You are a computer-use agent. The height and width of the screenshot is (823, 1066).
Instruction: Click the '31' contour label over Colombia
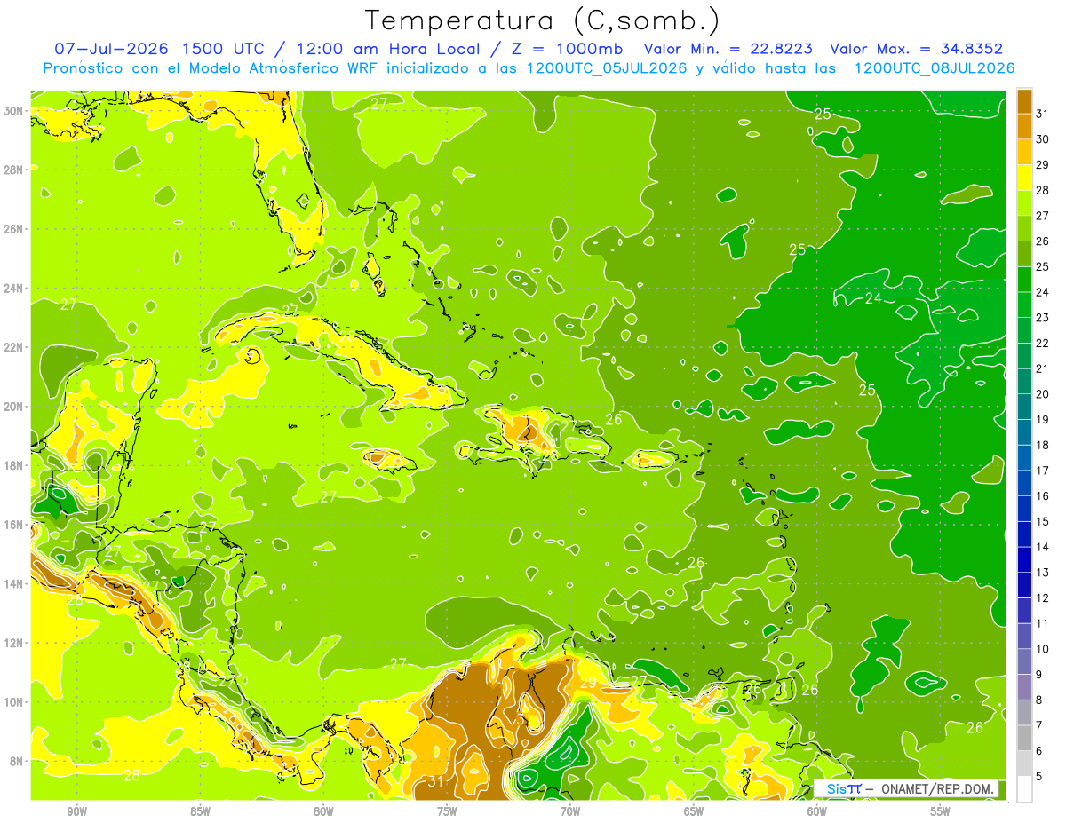click(435, 782)
